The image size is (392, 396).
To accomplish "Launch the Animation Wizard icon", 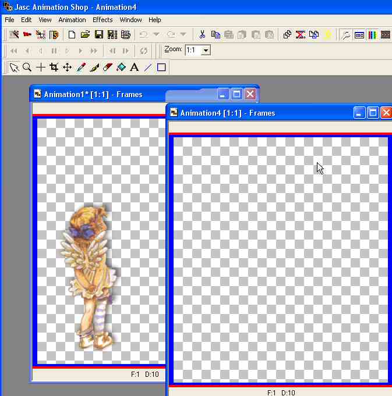I will coord(14,34).
